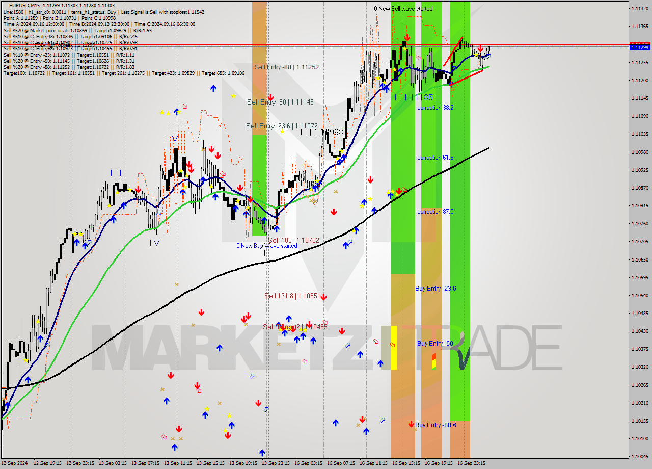
Task: Click the 1.10540 price axis label
Action: pyautogui.click(x=640, y=295)
